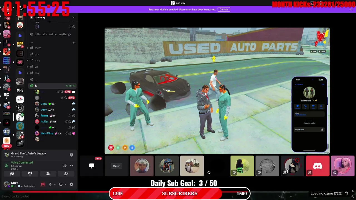
Task: Dismiss the Streamer Mode notification banner
Action: [351, 9]
